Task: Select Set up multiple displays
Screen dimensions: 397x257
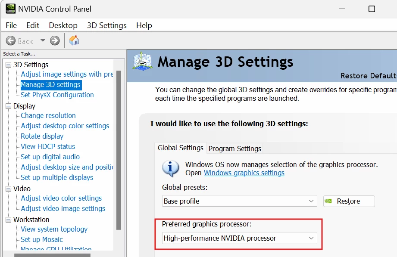Action: (57, 177)
